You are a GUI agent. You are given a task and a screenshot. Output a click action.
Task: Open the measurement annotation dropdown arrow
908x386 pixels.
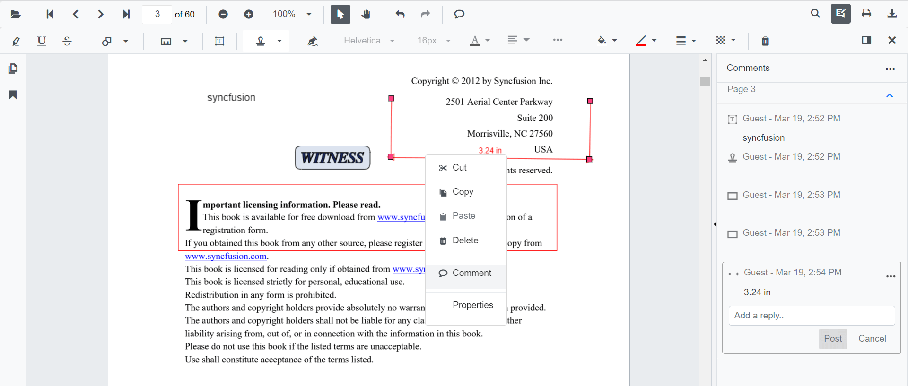(x=185, y=41)
